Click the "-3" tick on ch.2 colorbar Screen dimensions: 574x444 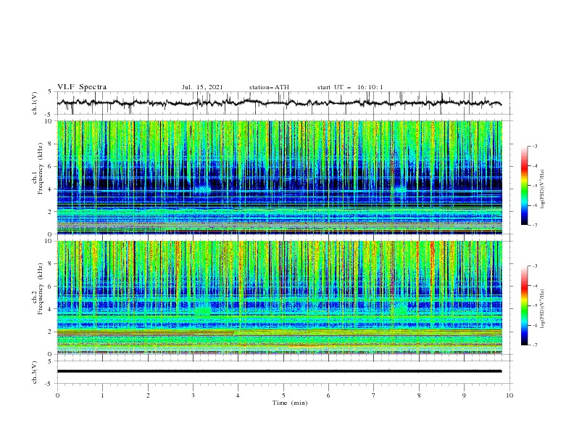[x=534, y=266]
